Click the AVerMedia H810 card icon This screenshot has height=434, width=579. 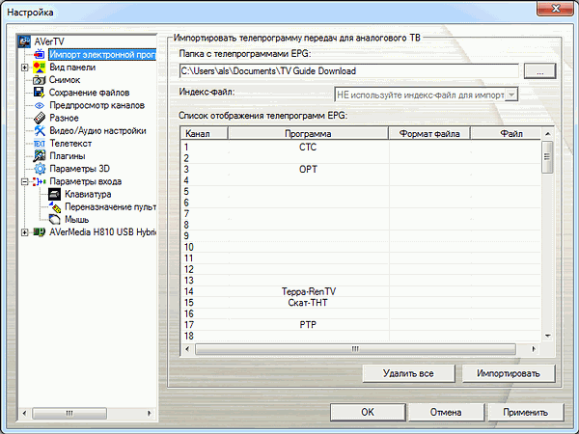[x=40, y=232]
